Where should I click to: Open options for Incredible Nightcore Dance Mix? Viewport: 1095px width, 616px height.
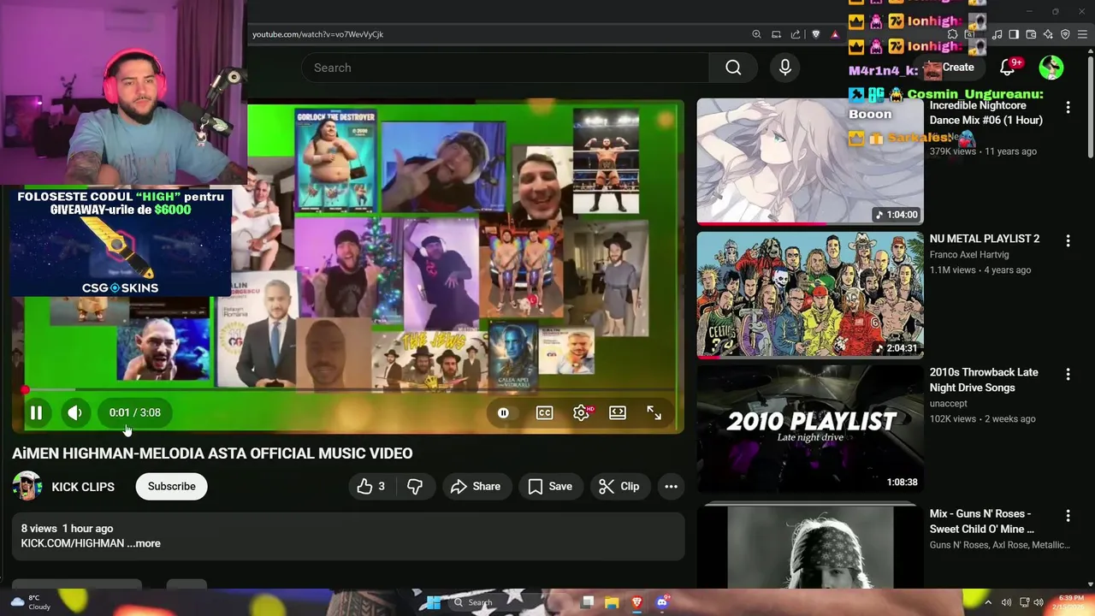pos(1068,107)
